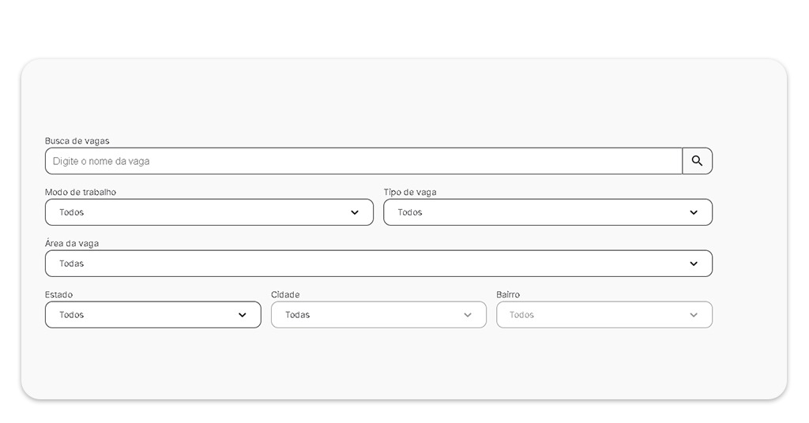
Task: Click the chevron arrow in Cidade field
Action: [468, 315]
